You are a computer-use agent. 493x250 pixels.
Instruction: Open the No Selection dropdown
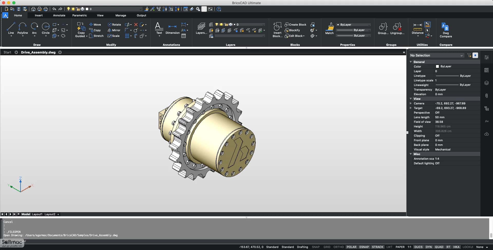pos(437,55)
